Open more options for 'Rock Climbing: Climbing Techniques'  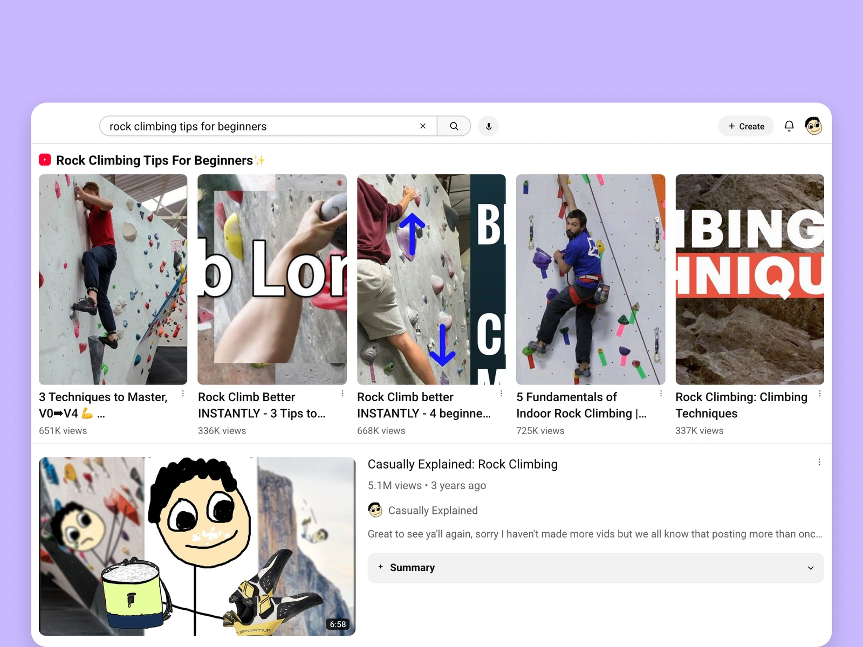(x=820, y=394)
